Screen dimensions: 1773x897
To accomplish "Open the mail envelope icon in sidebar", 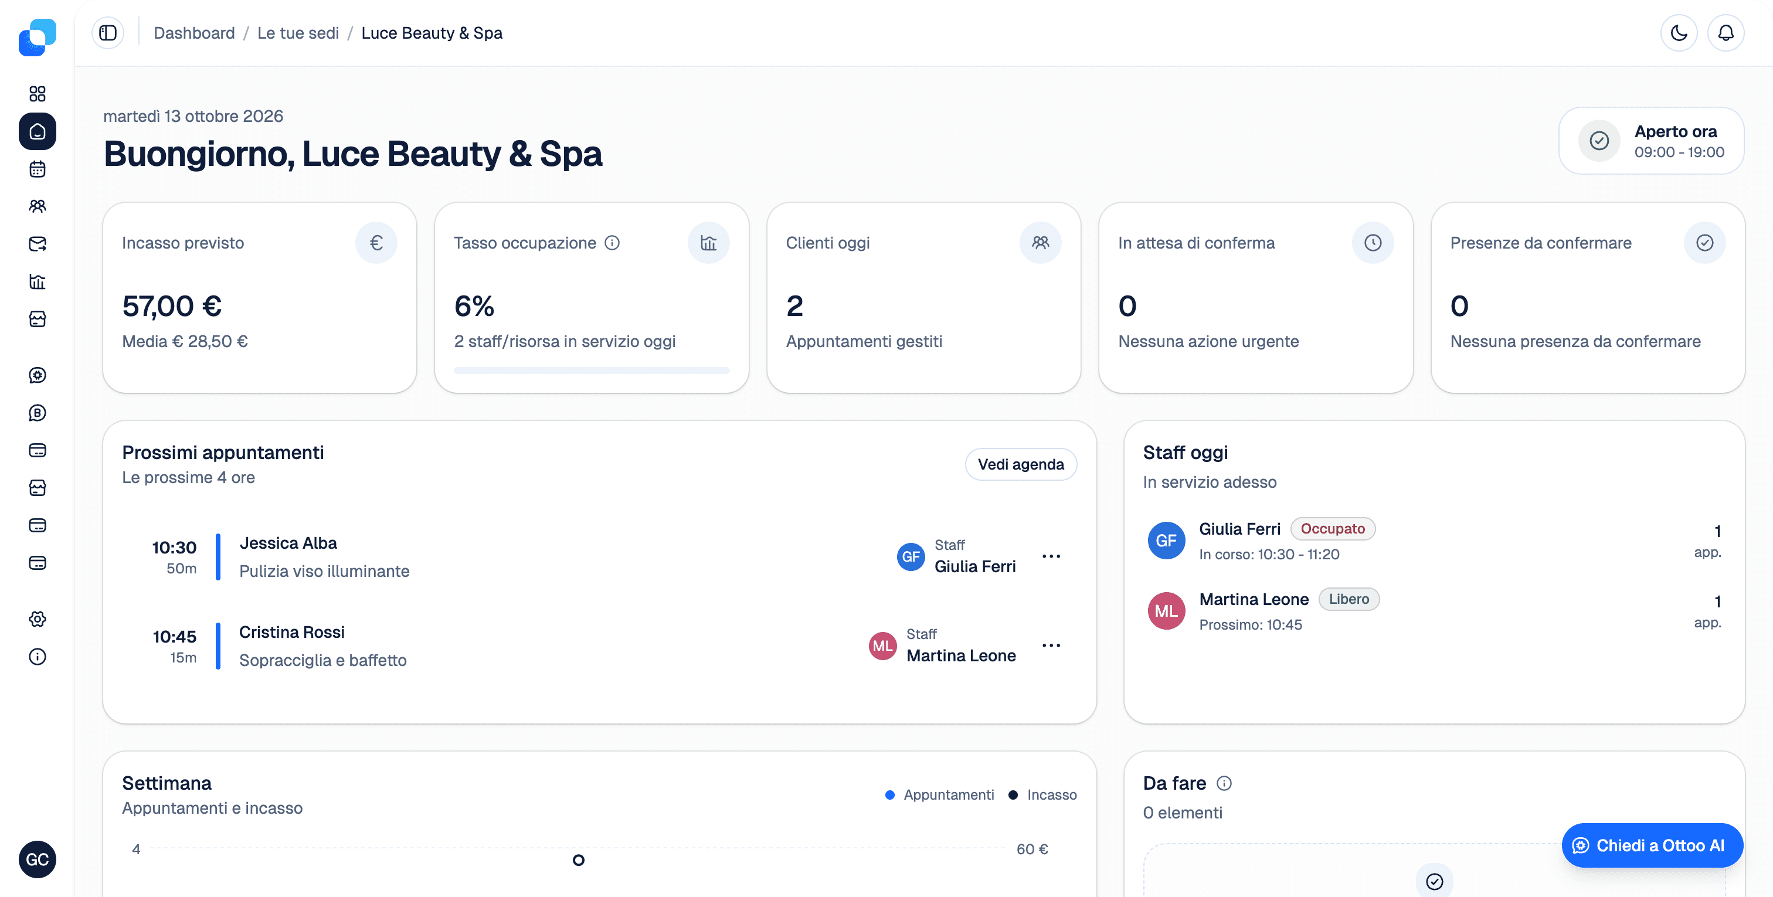I will 37,244.
